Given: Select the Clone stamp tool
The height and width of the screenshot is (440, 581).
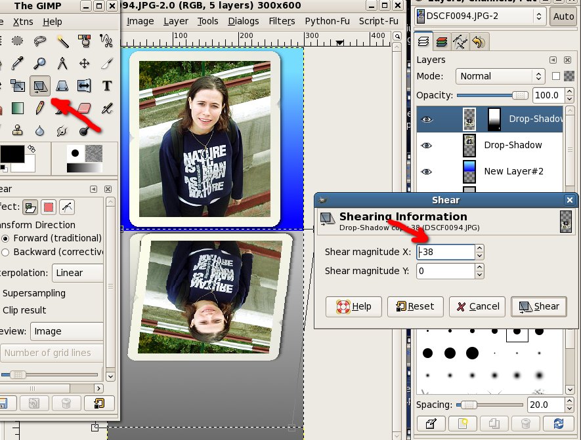Looking at the screenshot, I should coord(17,130).
